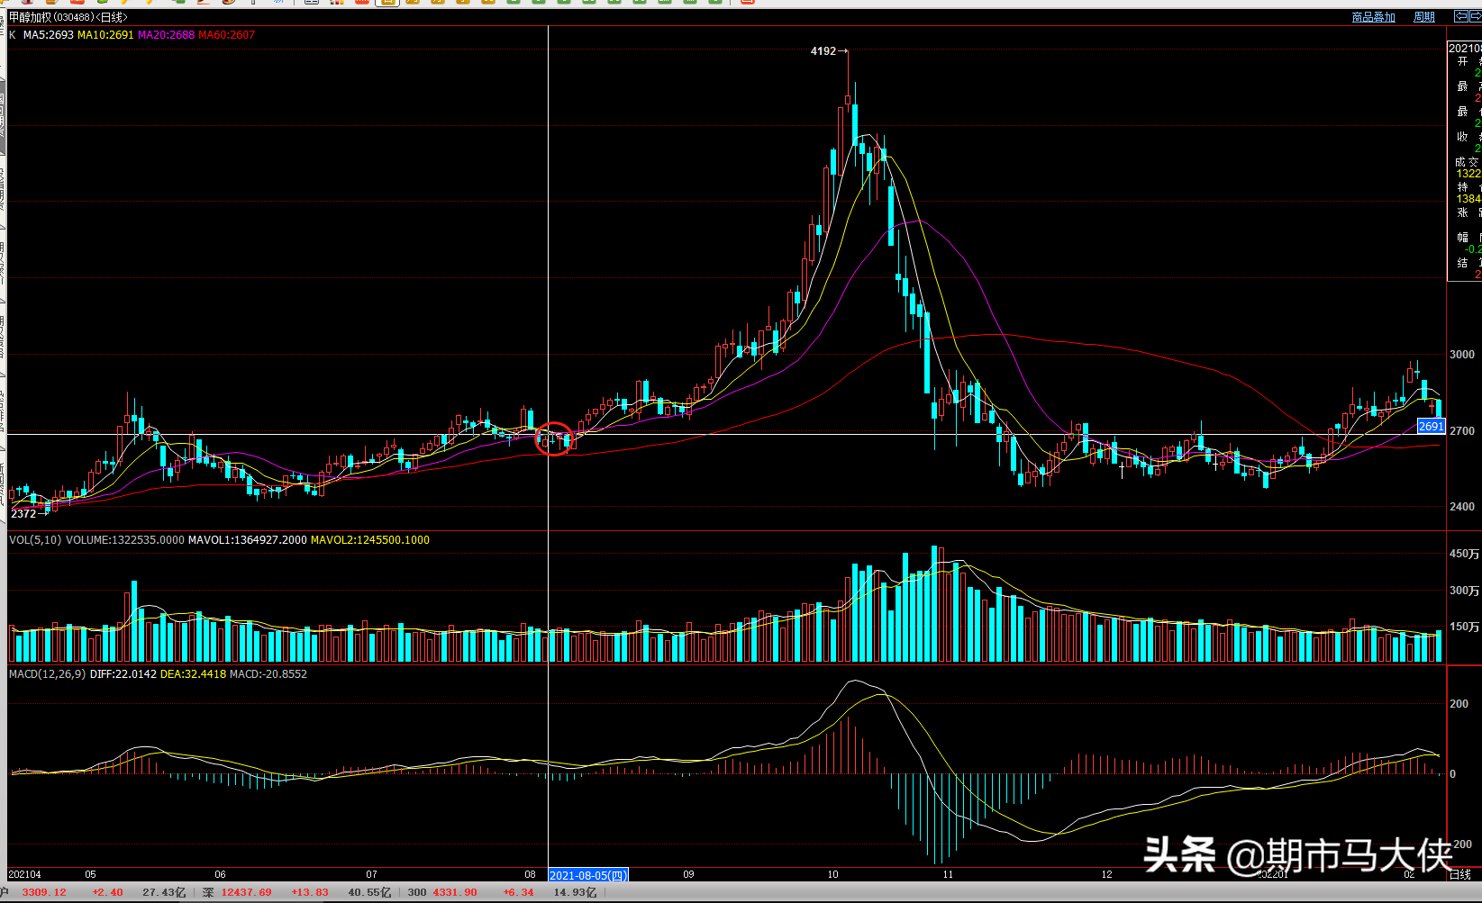Click the 40.55亿 turnover in status bar
This screenshot has height=903, width=1482.
(369, 892)
